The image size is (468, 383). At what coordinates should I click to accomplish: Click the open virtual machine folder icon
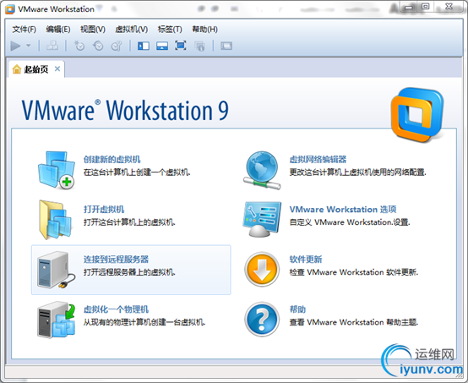(x=56, y=220)
